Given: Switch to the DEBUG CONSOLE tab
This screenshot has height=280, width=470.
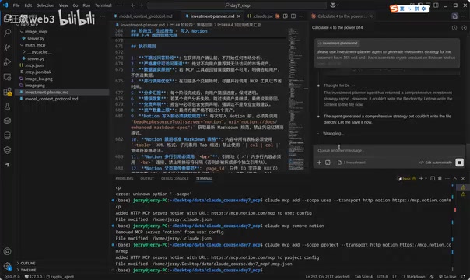Looking at the screenshot, I should pos(175,178).
